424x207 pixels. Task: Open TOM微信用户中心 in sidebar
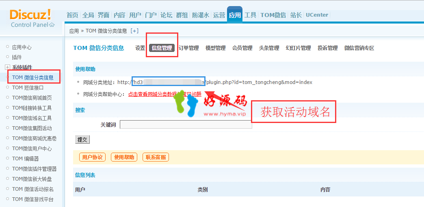32,149
